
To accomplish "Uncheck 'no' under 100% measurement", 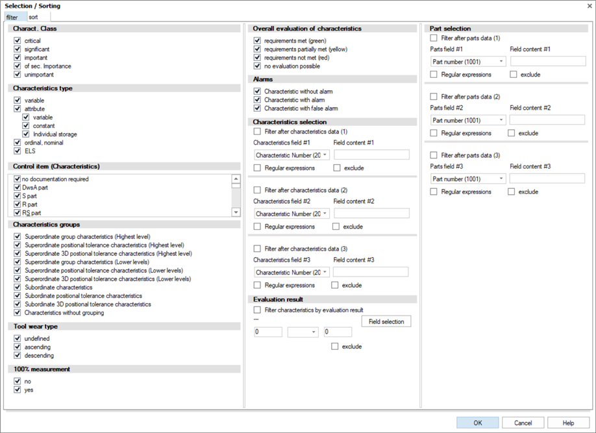I will pyautogui.click(x=17, y=381).
